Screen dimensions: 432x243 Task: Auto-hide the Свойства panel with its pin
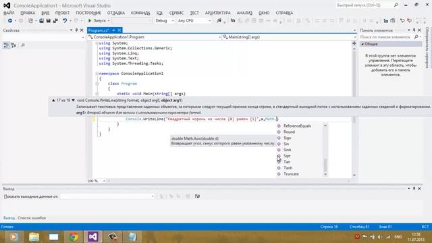click(x=76, y=30)
